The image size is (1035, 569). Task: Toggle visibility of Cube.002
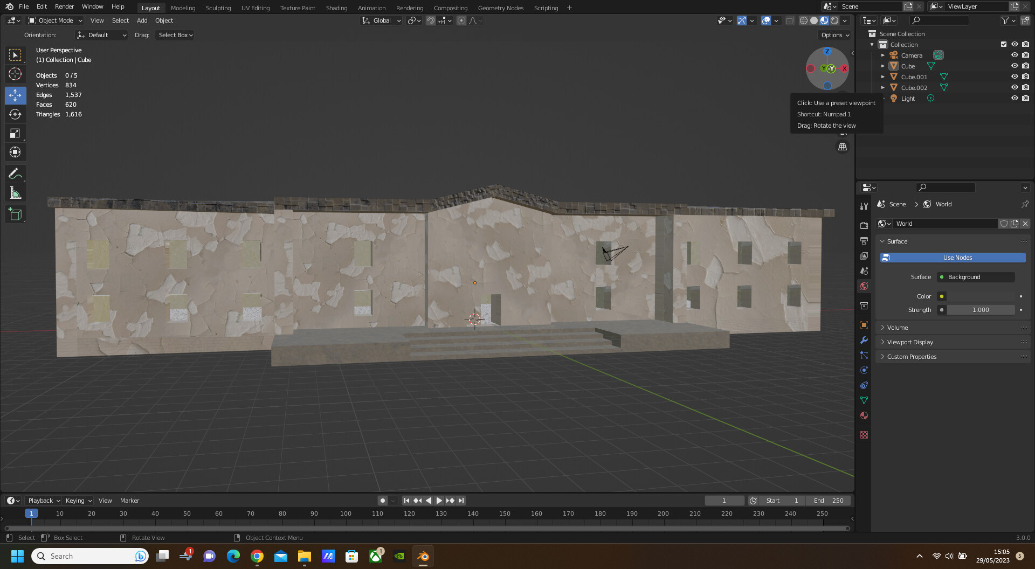[x=1014, y=87]
